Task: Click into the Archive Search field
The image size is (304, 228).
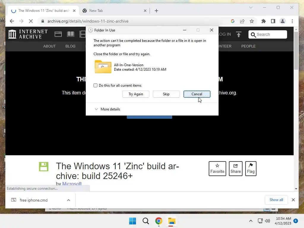Action: (x=268, y=34)
